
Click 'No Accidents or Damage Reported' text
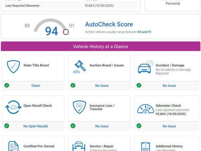173,71
